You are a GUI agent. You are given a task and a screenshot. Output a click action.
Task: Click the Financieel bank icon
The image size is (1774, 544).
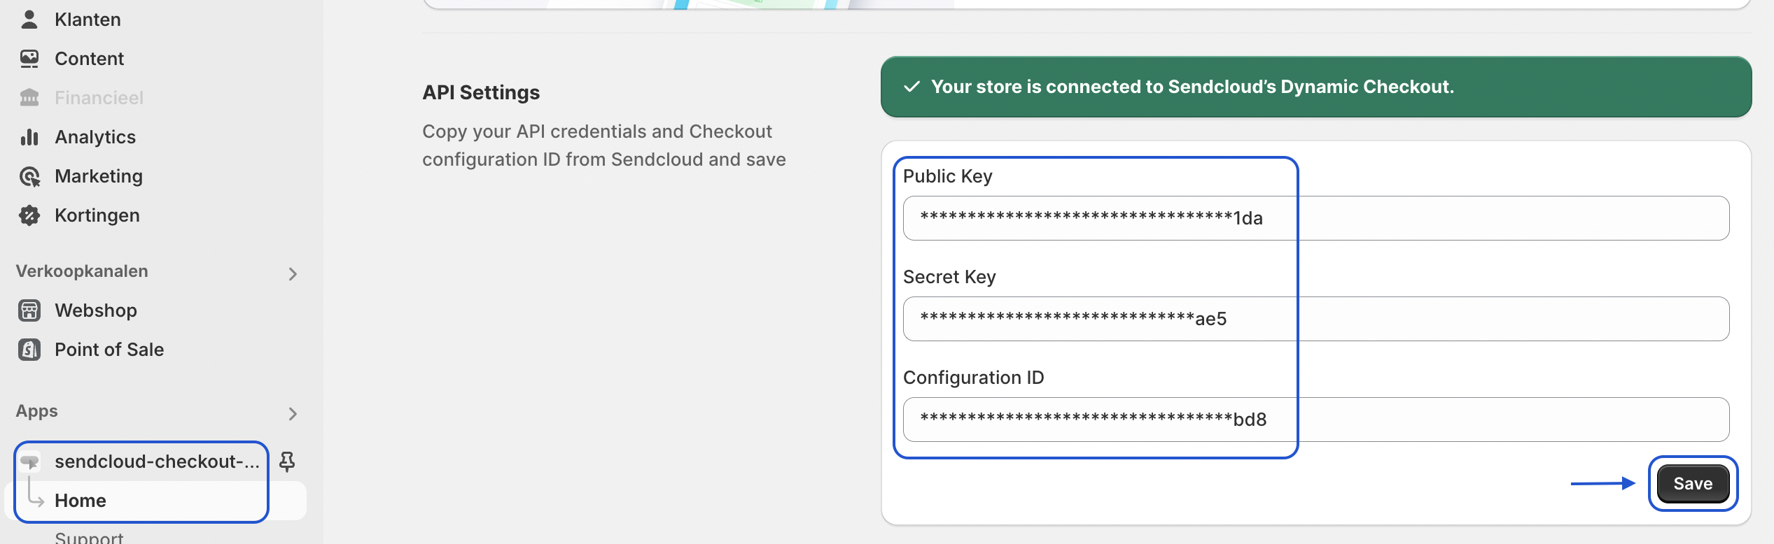(29, 98)
